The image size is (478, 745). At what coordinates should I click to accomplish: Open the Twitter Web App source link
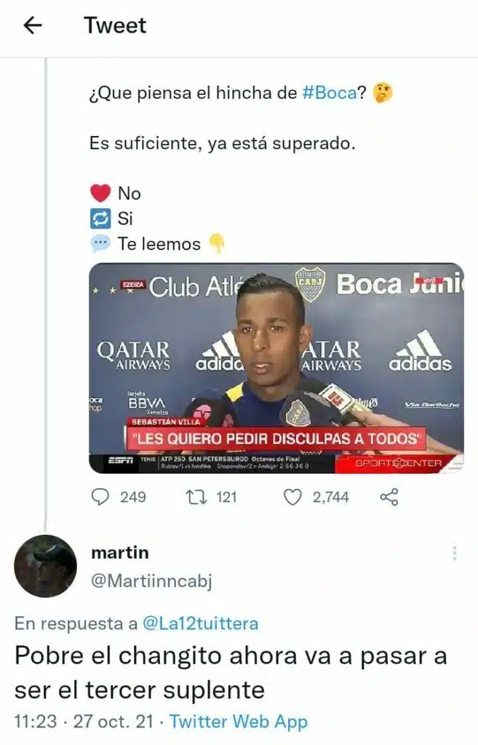238,722
